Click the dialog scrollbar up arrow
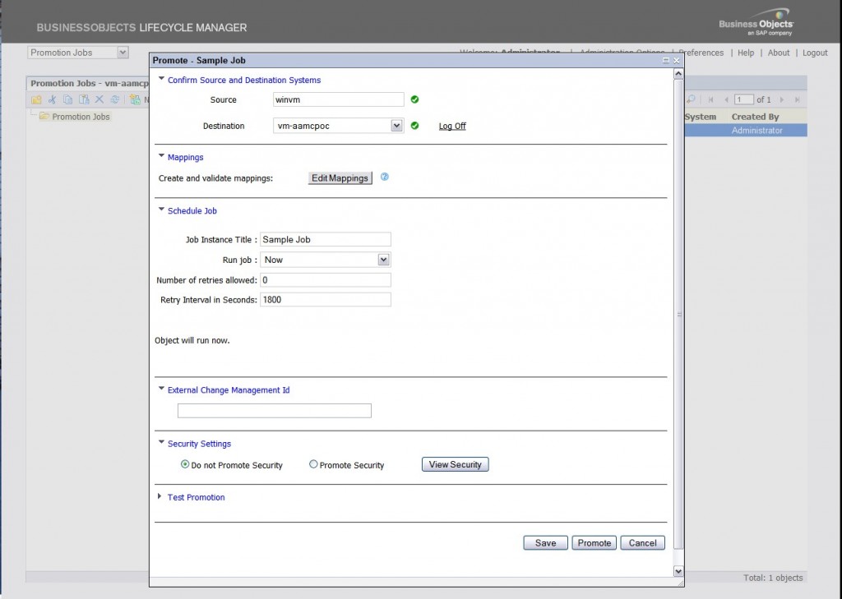This screenshot has width=842, height=599. pos(678,73)
